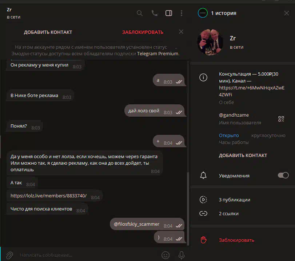This screenshot has width=295, height=261.
Task: Toggle the Уведомления notifications switch
Action: tap(283, 175)
